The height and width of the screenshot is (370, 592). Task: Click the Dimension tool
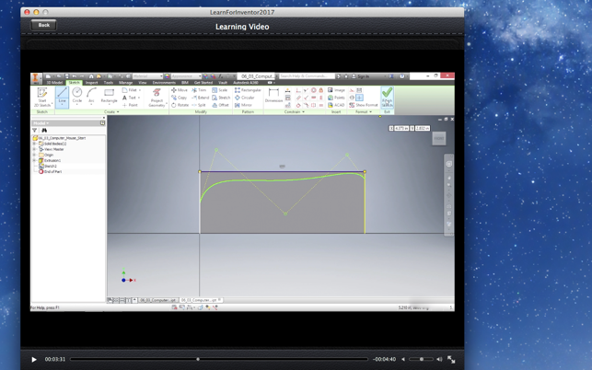coord(273,95)
